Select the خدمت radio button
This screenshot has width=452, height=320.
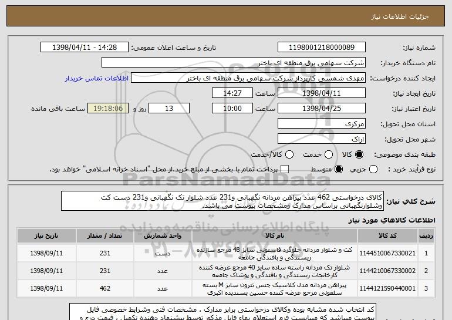329,154
